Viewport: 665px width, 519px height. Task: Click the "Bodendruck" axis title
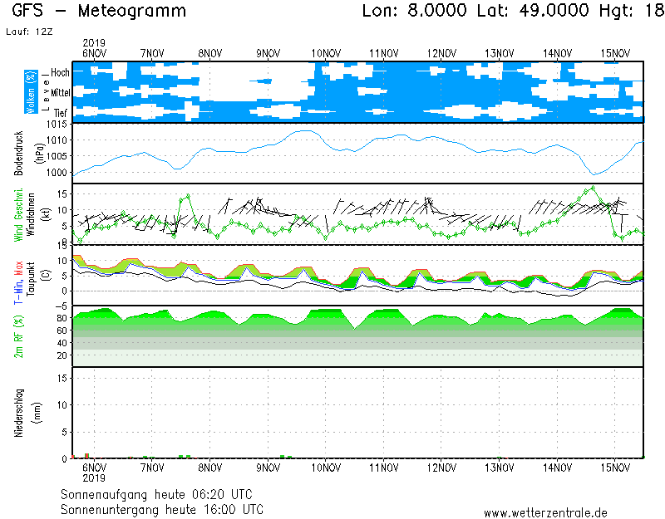[18, 154]
